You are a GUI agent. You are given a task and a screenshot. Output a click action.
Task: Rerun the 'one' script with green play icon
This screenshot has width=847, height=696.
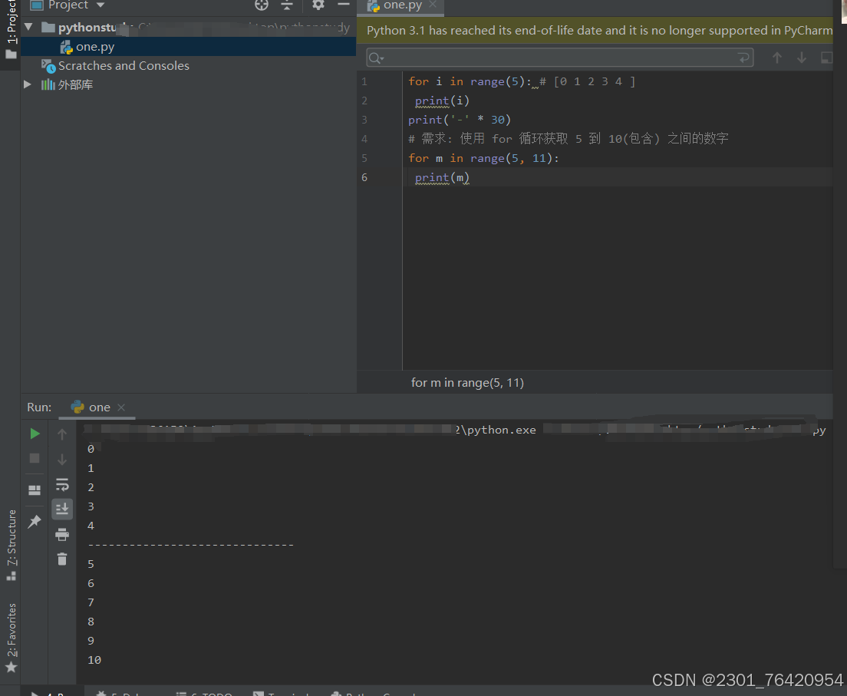click(34, 433)
